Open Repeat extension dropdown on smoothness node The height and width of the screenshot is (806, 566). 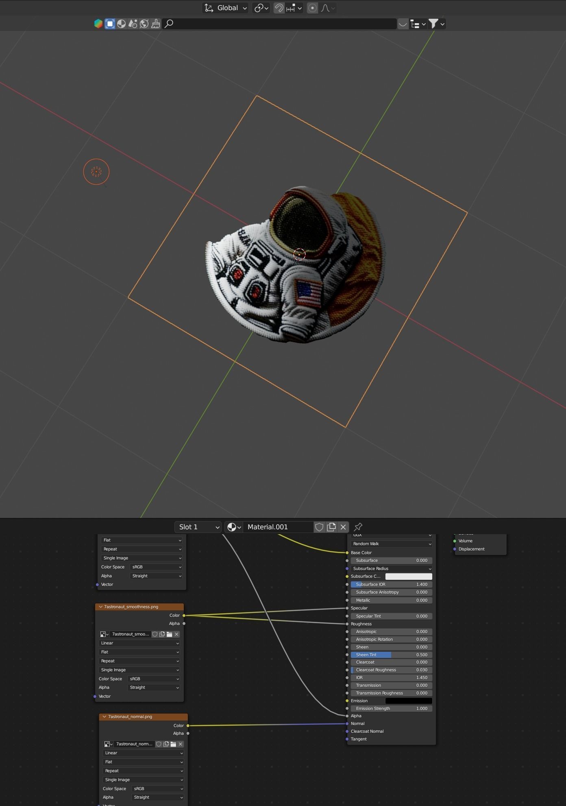pyautogui.click(x=139, y=661)
